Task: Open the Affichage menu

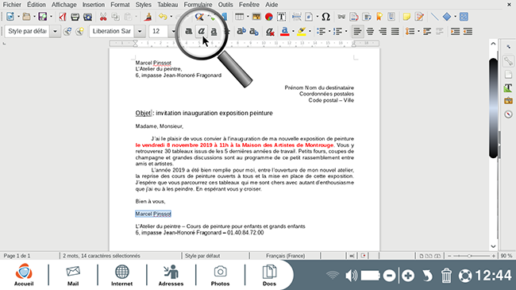Action: click(64, 5)
